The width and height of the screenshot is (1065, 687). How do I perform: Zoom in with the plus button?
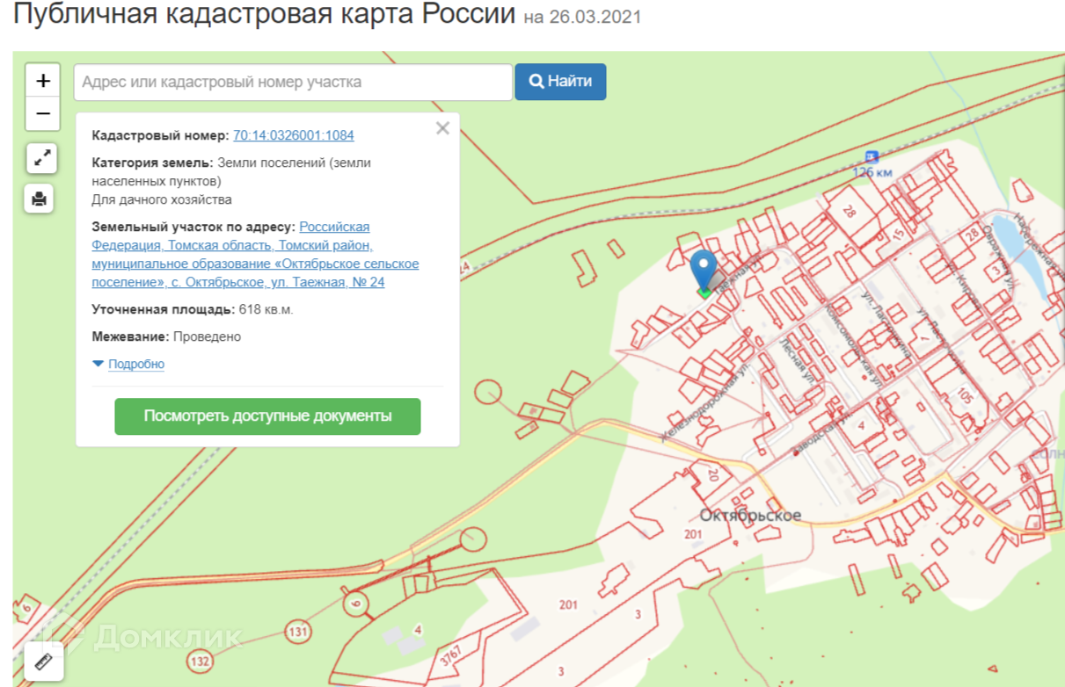tap(42, 81)
